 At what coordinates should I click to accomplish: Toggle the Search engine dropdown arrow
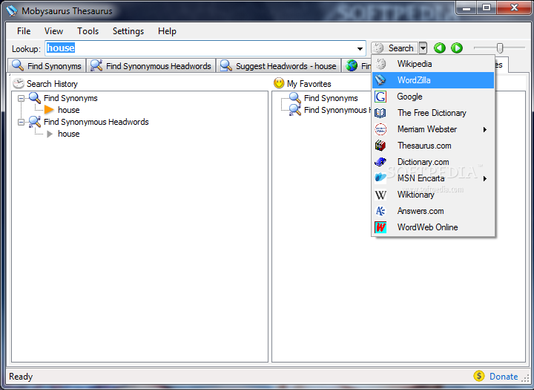[x=423, y=48]
